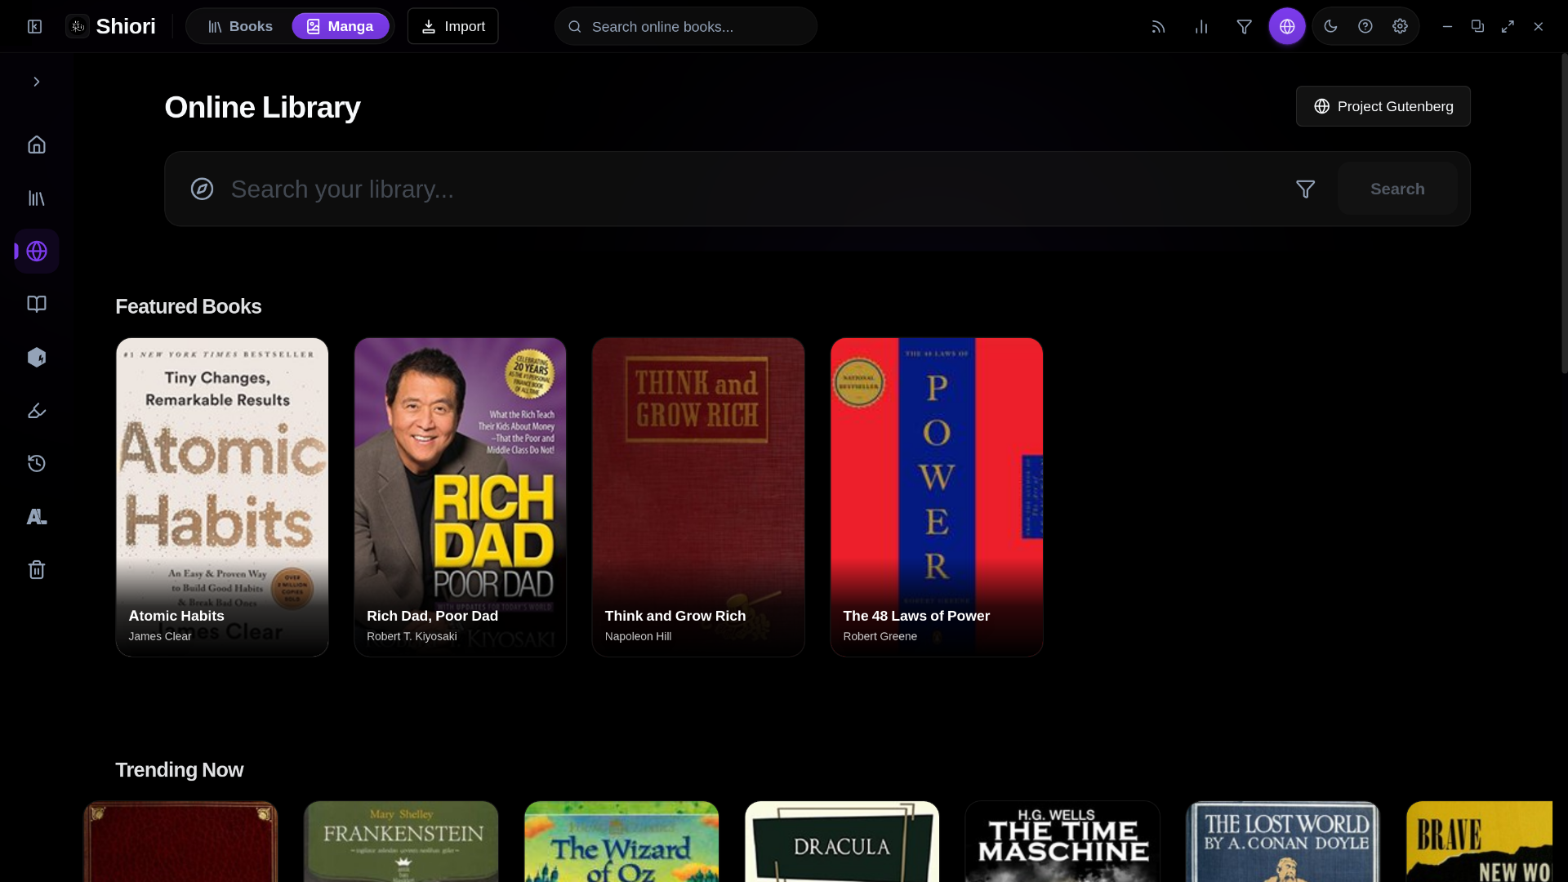Open filter options inside library search bar
The width and height of the screenshot is (1568, 882).
(1305, 189)
